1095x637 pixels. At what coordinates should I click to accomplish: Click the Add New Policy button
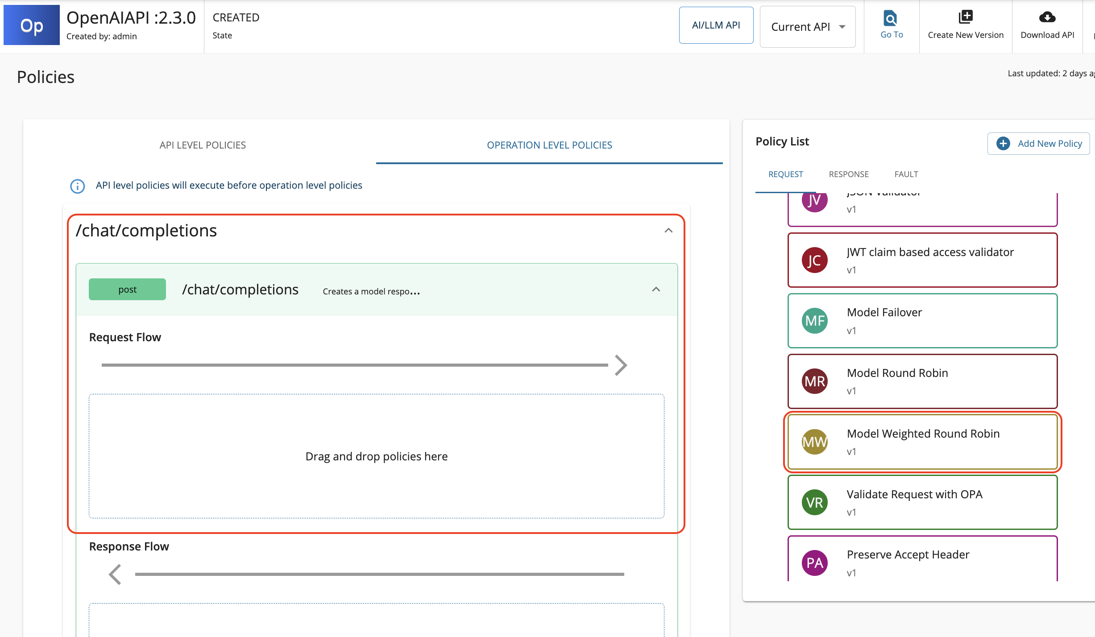[1038, 144]
